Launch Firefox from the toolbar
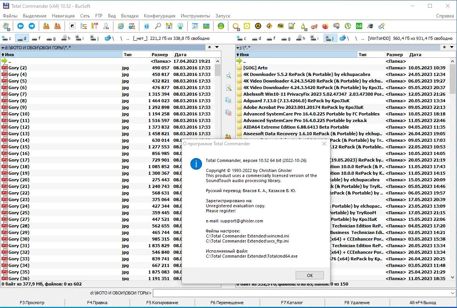 pyautogui.click(x=325, y=26)
